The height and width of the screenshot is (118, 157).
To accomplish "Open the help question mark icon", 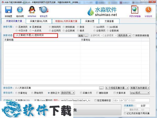I will click(x=20, y=10).
